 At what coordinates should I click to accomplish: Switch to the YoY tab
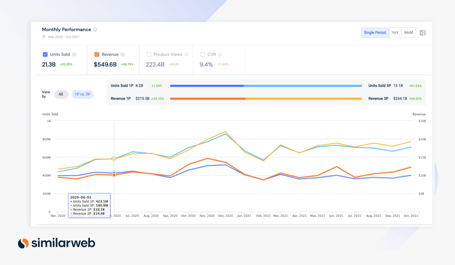395,33
